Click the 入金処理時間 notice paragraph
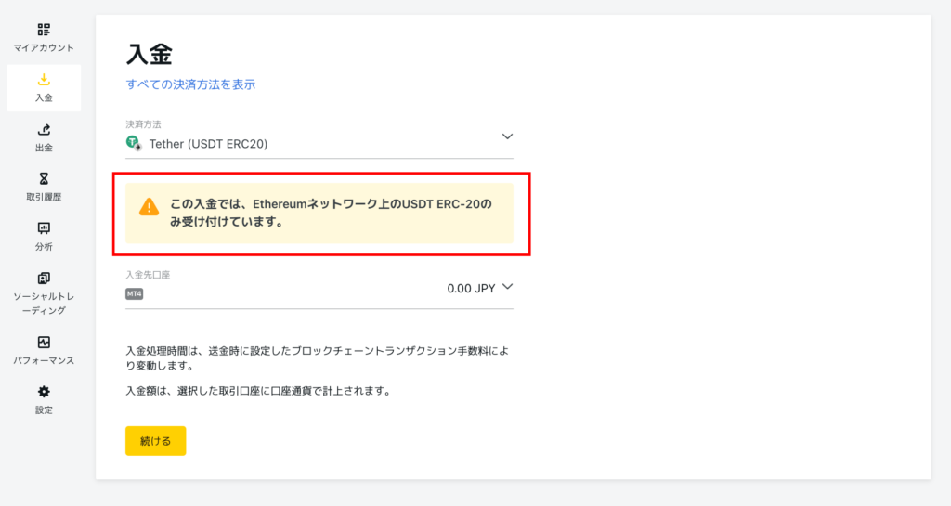The height and width of the screenshot is (506, 951). (x=318, y=358)
